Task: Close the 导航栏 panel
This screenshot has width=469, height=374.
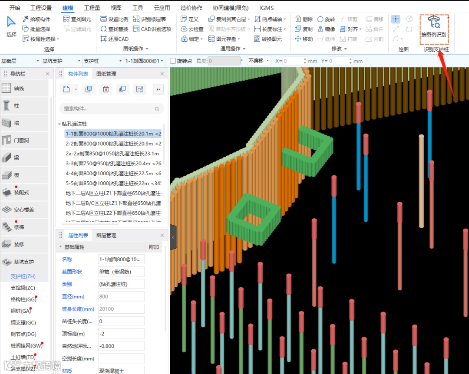Action: coord(48,74)
